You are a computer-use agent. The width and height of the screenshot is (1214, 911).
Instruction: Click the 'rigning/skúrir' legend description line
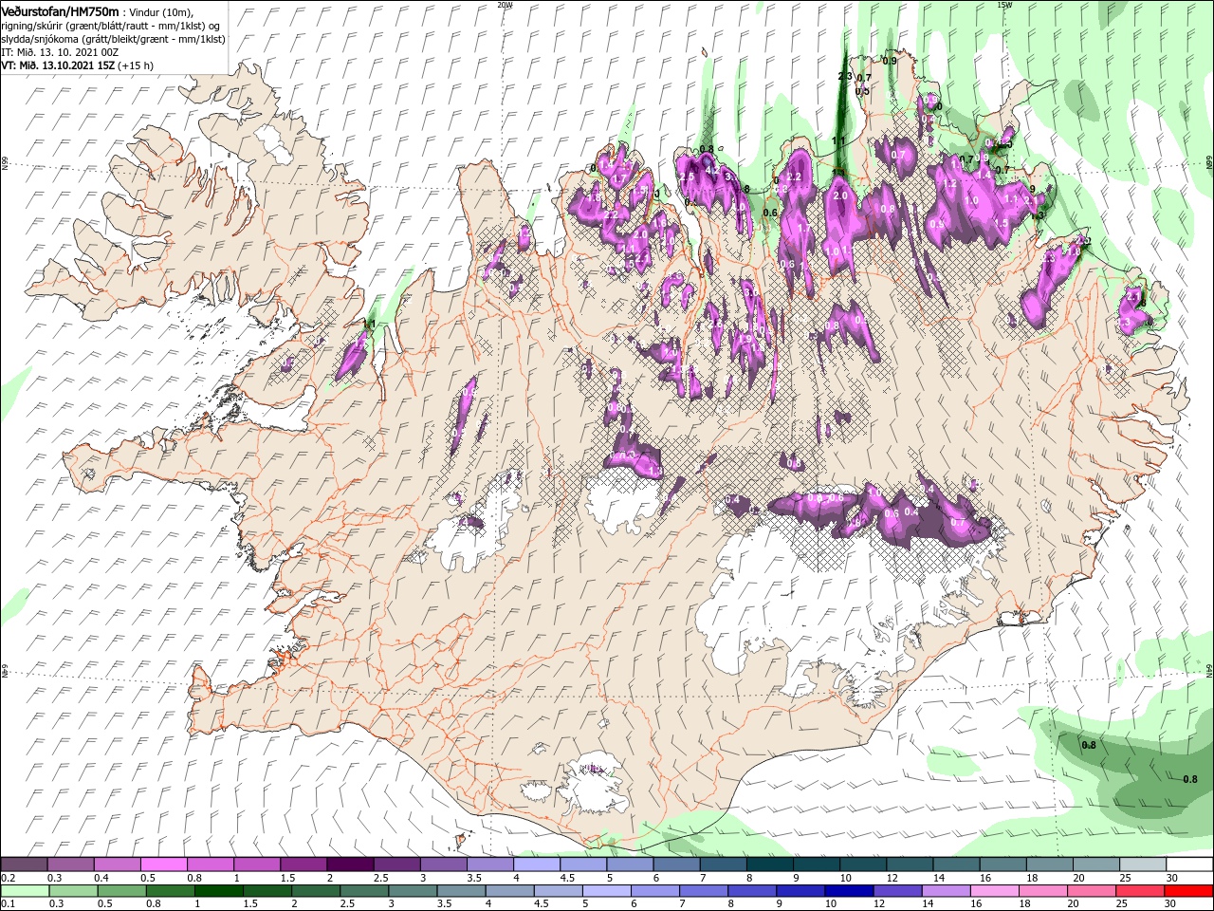click(111, 25)
